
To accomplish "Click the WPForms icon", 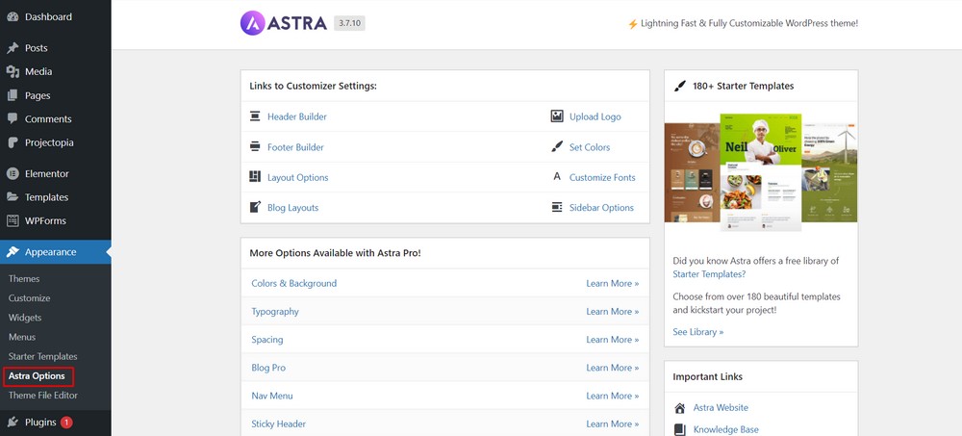I will [x=13, y=220].
